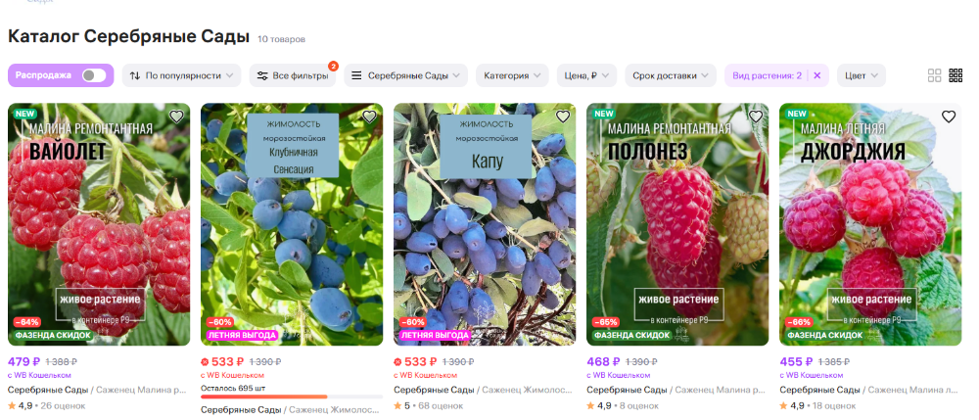Screen dimensions: 979x420
Task: Open Все фильтры panel
Action: (293, 75)
